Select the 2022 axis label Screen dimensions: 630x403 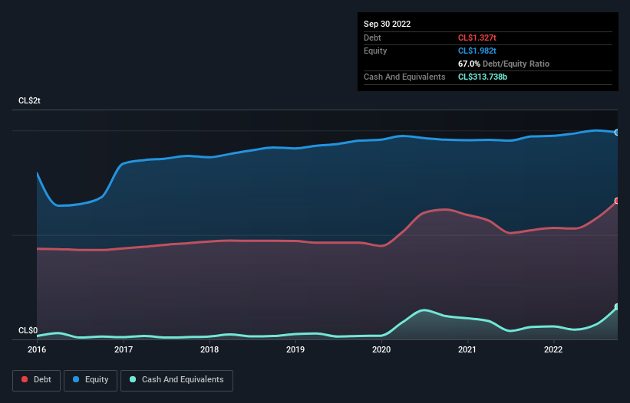(x=553, y=349)
